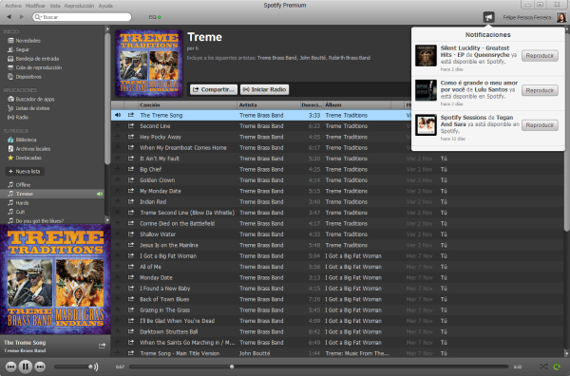Viewport: 570px width, 376px height.
Task: Toggle shuffle mode
Action: tap(543, 367)
